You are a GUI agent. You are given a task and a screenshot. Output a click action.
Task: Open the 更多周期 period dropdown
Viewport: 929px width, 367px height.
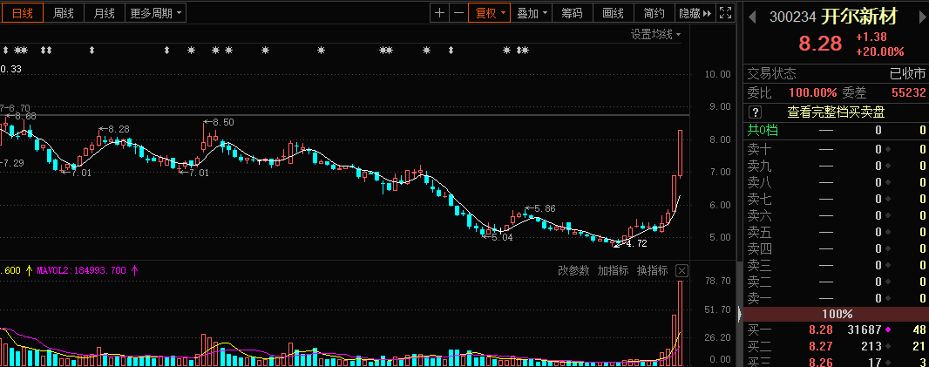click(156, 13)
